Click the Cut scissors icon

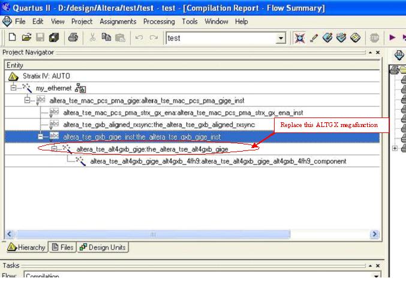point(92,38)
